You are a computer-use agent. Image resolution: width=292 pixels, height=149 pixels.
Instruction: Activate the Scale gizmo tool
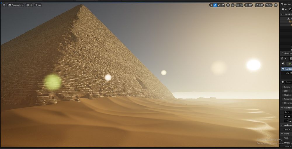point(223,5)
